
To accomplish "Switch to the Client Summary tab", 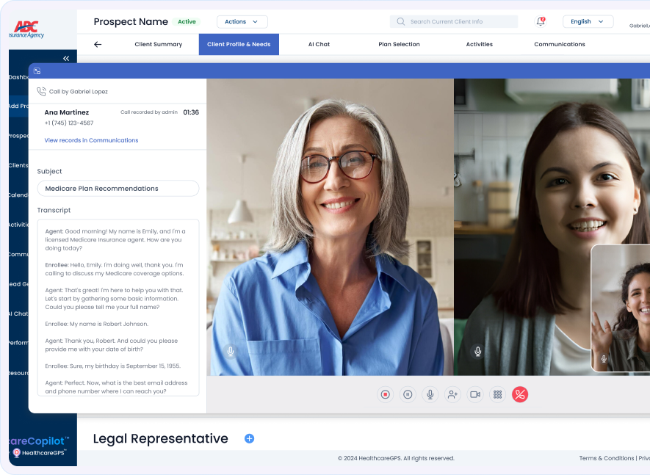I will [158, 45].
